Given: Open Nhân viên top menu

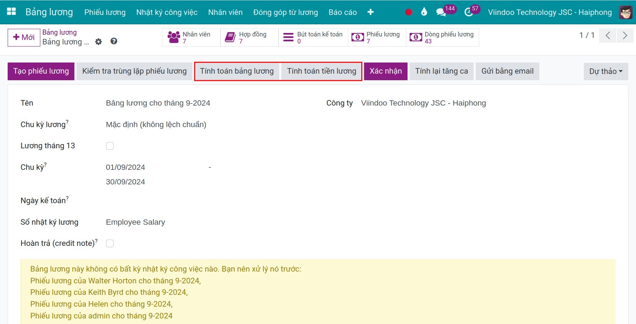Looking at the screenshot, I should tap(225, 12).
